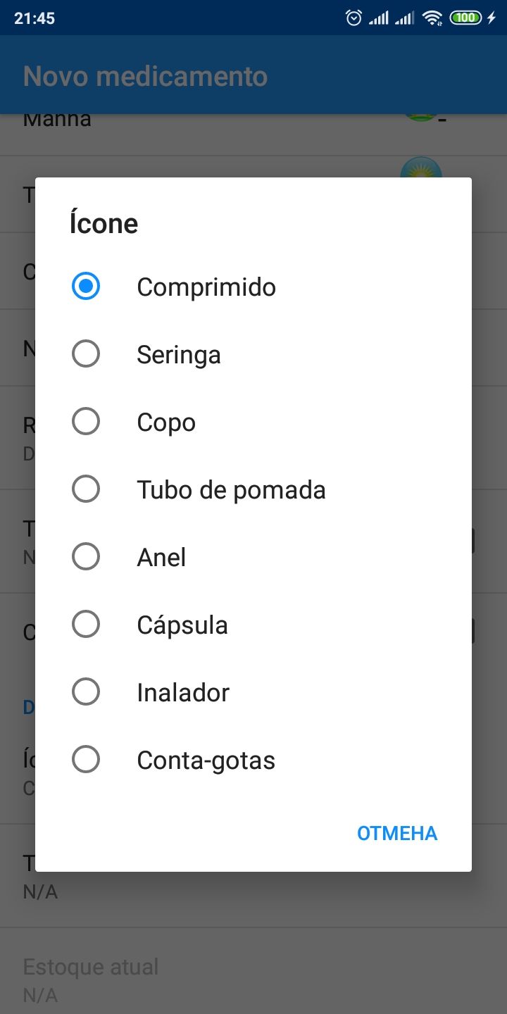
Task: Open the Estoque atual setting row
Action: [x=92, y=977]
